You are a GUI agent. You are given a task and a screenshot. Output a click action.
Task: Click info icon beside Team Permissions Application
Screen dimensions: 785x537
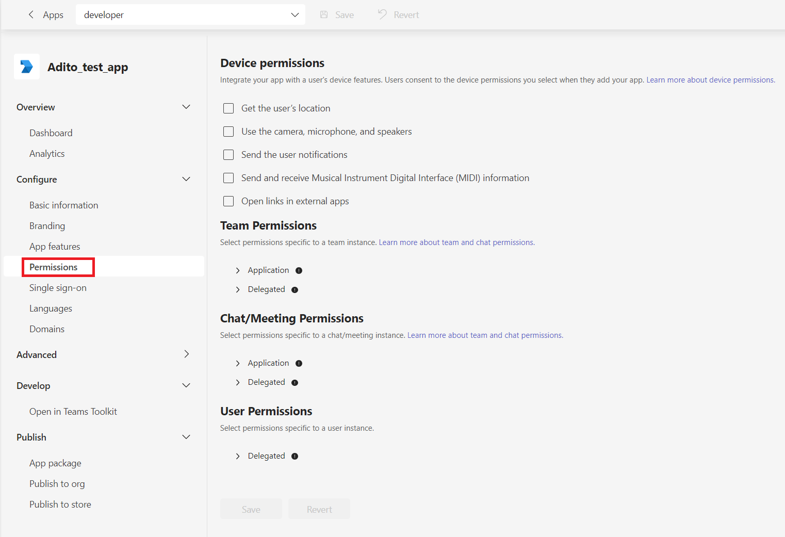tap(299, 270)
